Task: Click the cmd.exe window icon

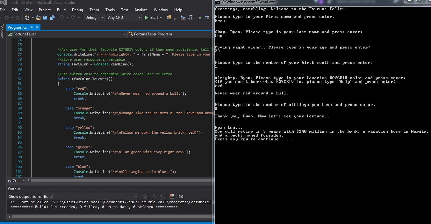Action: 218,2
